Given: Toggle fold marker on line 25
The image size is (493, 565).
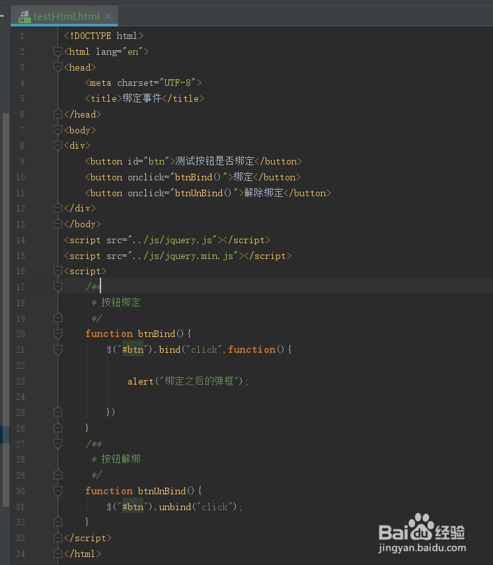Looking at the screenshot, I should click(57, 412).
